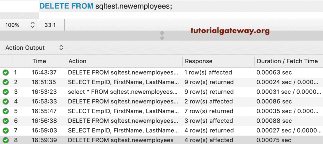Click the Time column header
Viewport: 323px width, 144px height.
[x=39, y=61]
